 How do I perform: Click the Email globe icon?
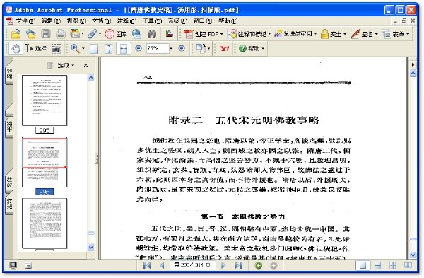point(136,34)
